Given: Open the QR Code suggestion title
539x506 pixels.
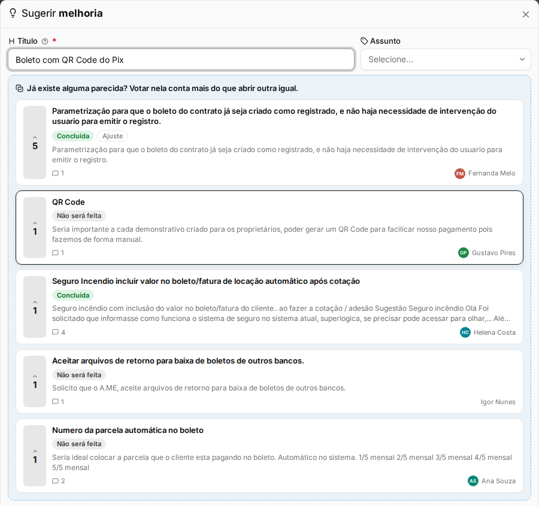Looking at the screenshot, I should pyautogui.click(x=68, y=202).
